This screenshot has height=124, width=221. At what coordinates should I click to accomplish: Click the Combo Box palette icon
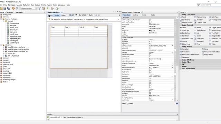pyautogui.click(x=181, y=33)
